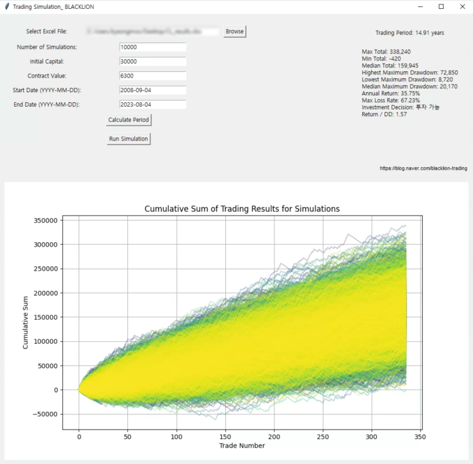Click the 350000 y-axis tick label

46,221
